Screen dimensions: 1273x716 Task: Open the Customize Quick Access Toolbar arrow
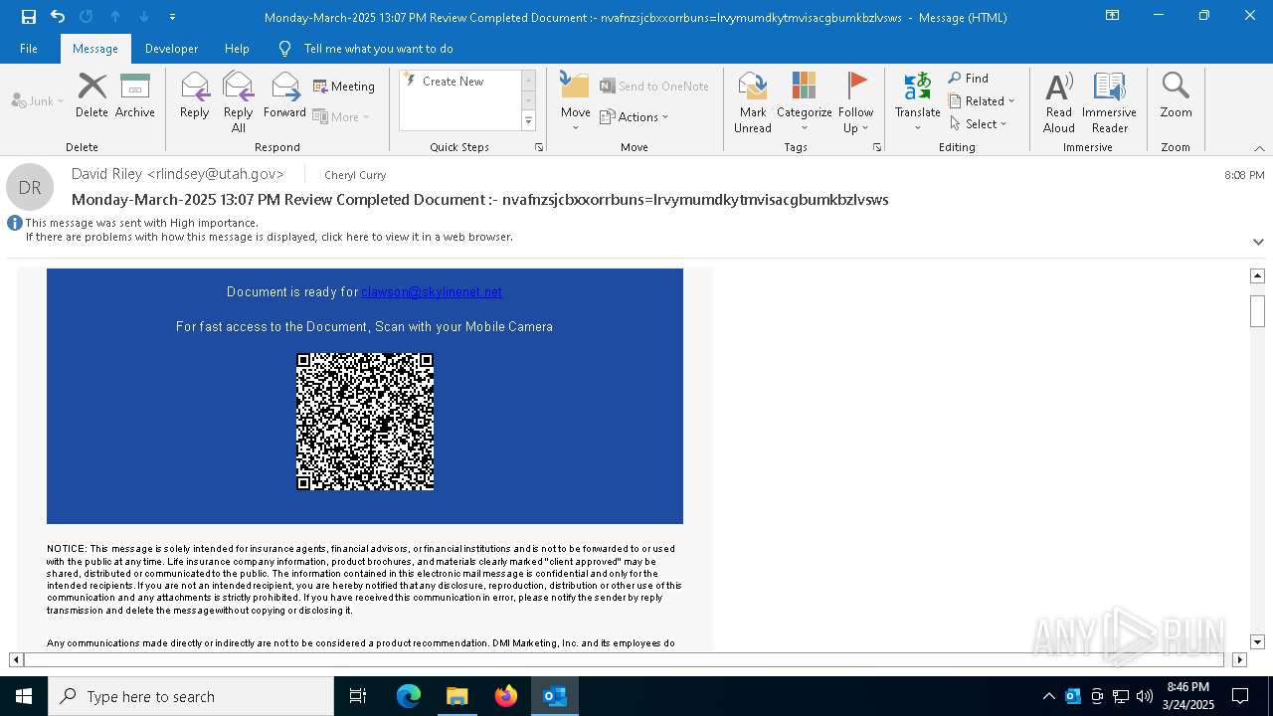coord(173,17)
